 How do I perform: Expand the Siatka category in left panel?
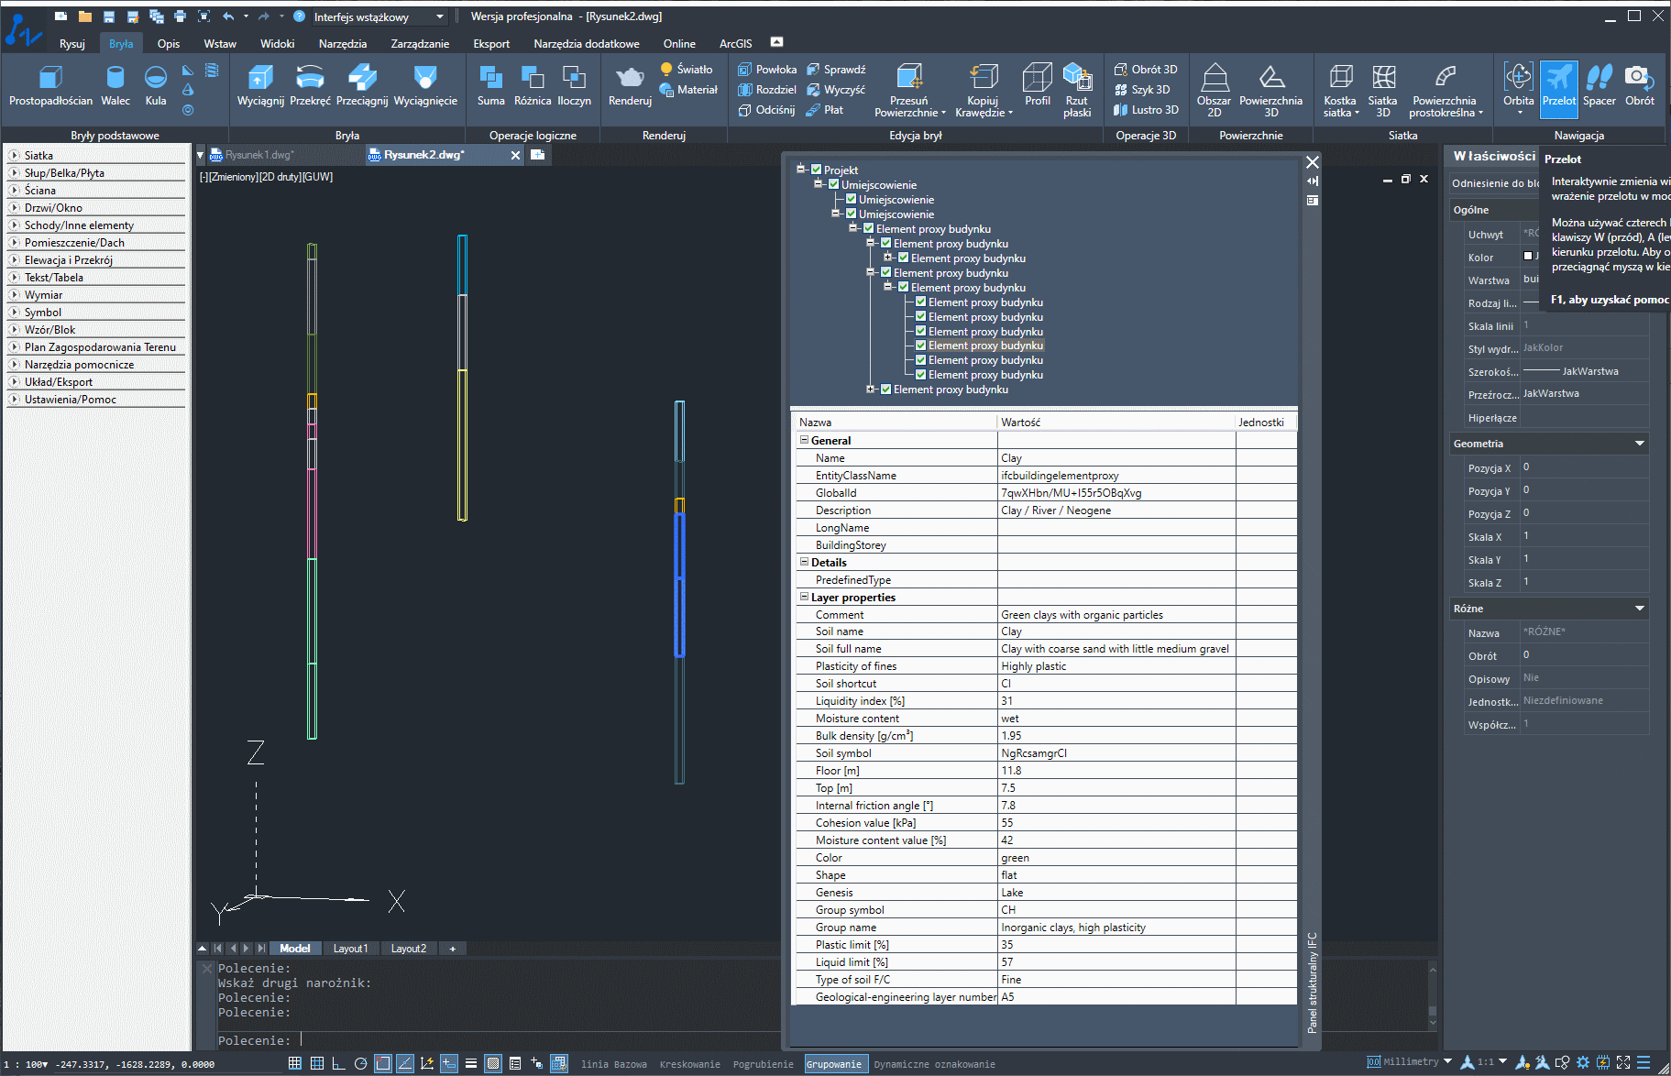coord(15,156)
